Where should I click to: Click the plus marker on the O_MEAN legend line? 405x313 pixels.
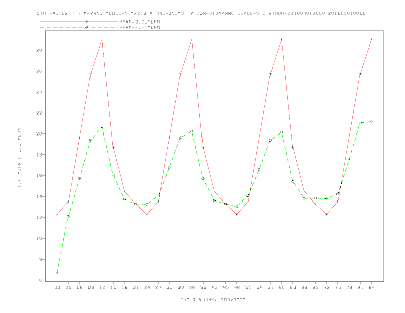pyautogui.click(x=87, y=21)
